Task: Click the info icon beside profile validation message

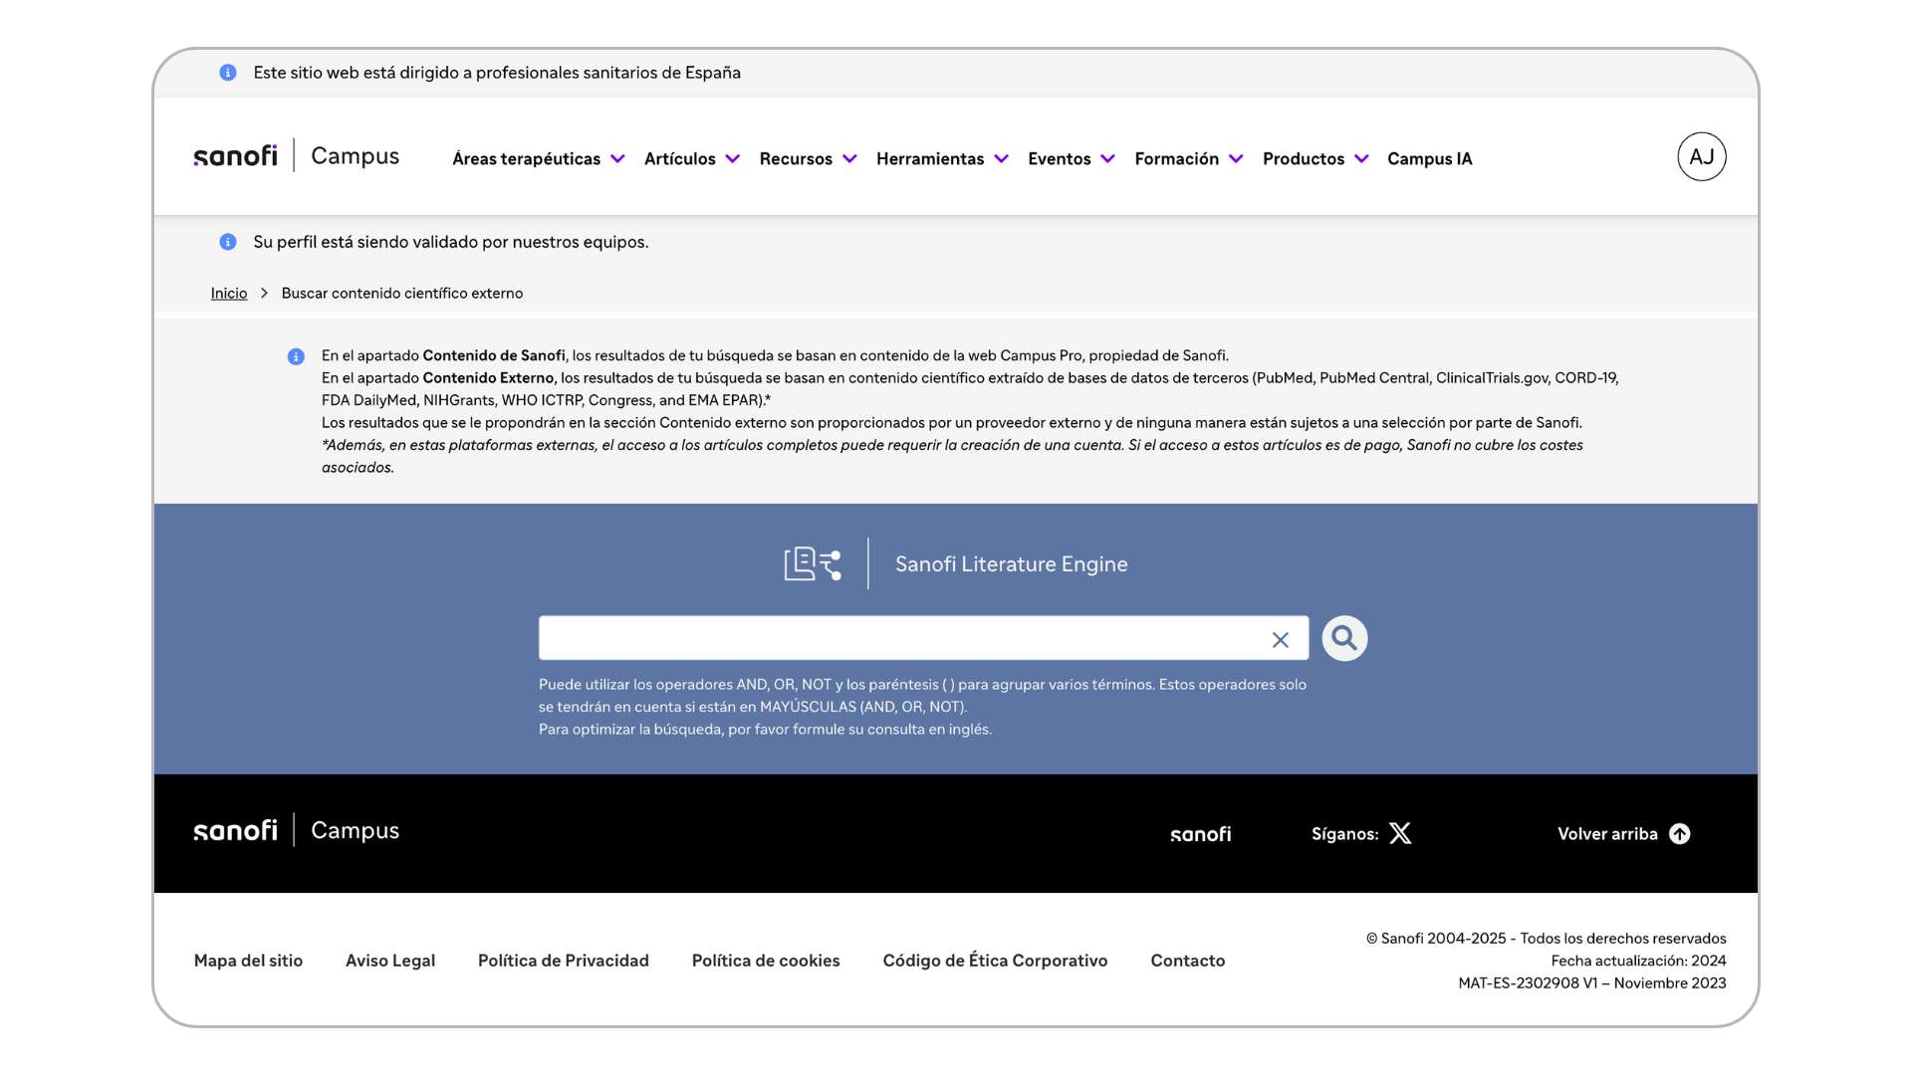Action: point(228,242)
